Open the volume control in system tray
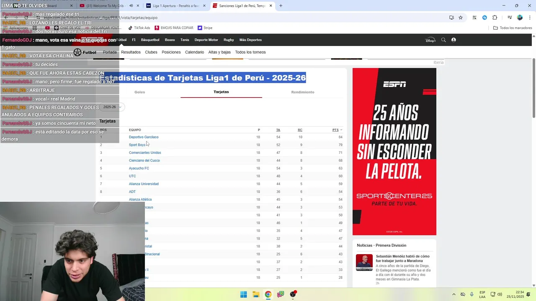This screenshot has width=536, height=301. (500, 294)
